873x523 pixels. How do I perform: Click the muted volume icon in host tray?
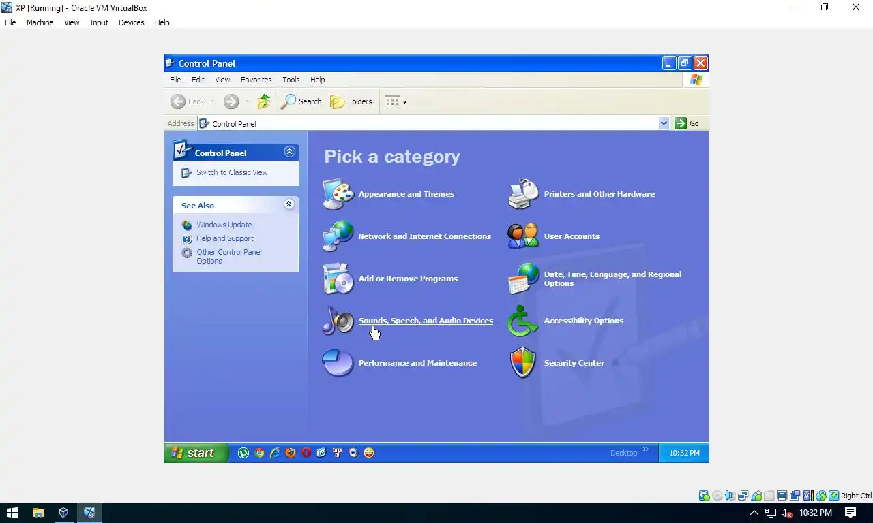click(x=786, y=513)
